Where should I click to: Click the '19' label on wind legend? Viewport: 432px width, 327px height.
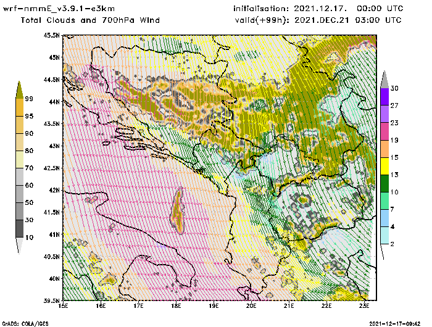point(394,140)
